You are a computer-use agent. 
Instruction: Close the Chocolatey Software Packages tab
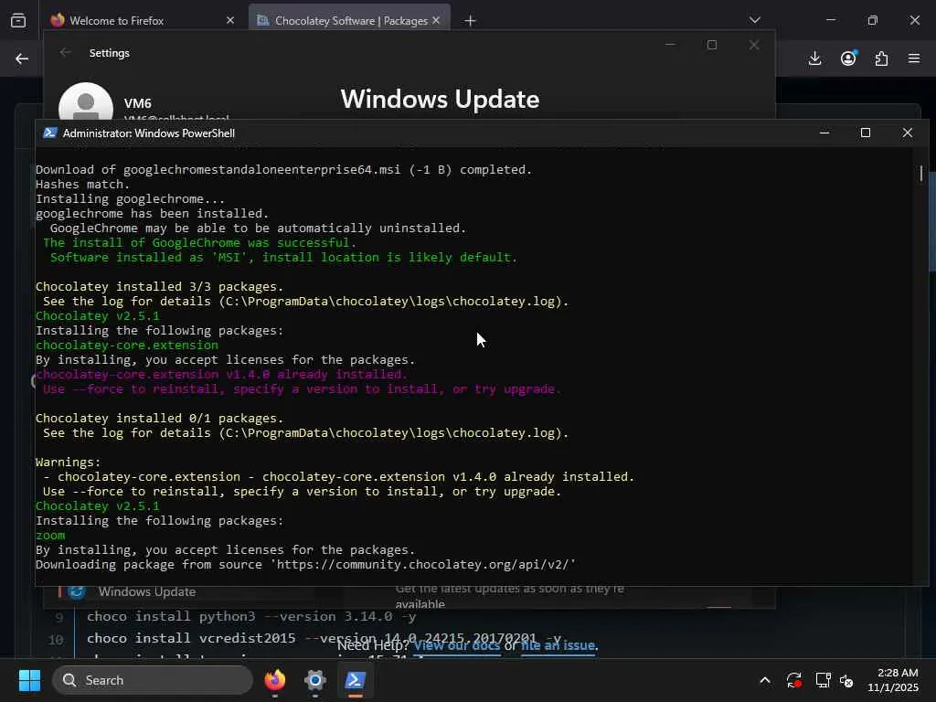coord(436,20)
